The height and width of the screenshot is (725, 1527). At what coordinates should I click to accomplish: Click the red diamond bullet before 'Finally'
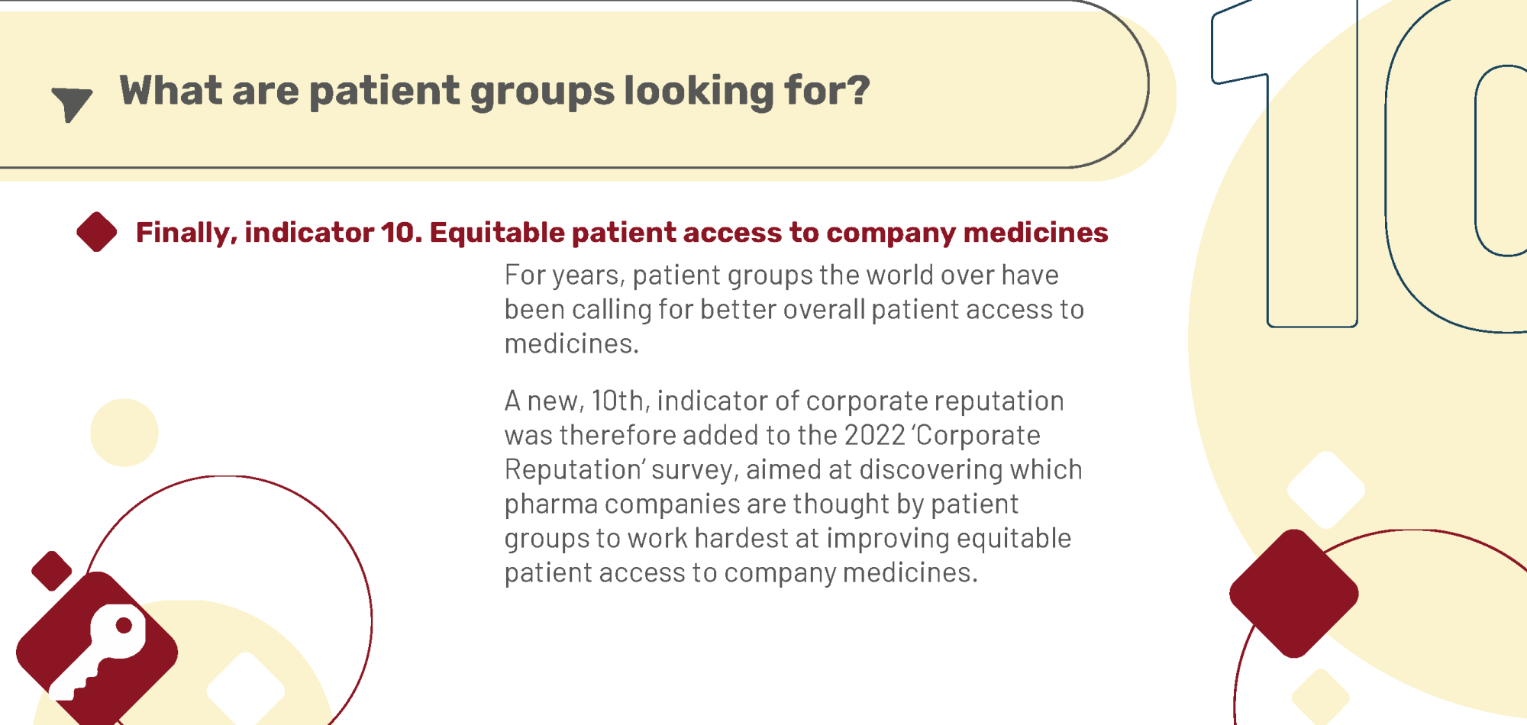coord(97,231)
